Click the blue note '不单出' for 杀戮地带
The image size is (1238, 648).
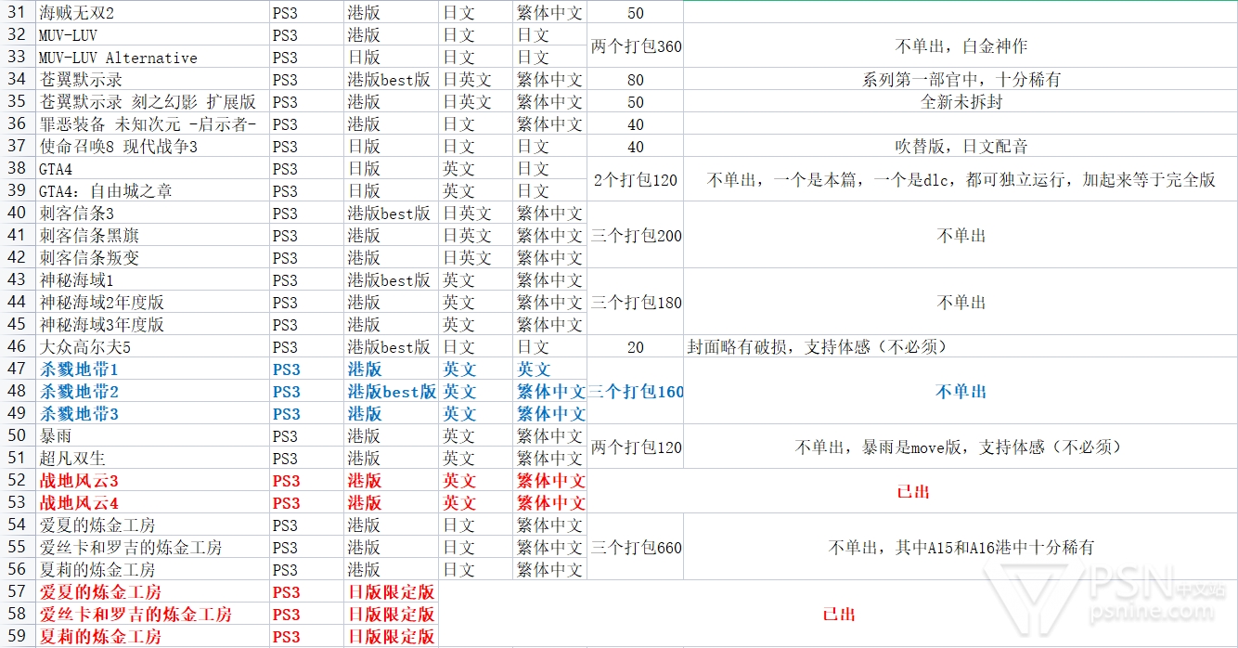point(961,392)
